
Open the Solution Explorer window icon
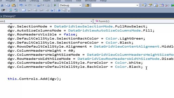point(144,5)
